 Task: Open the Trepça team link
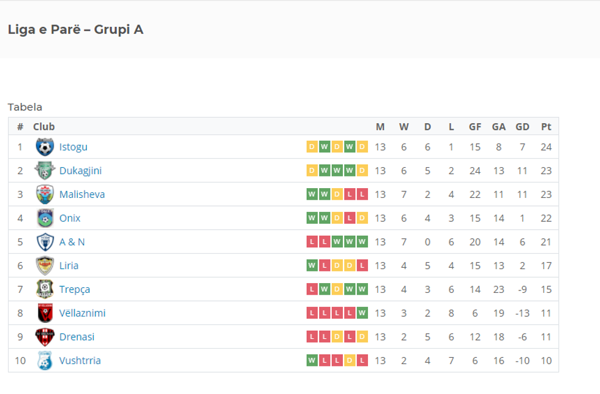[x=75, y=289]
